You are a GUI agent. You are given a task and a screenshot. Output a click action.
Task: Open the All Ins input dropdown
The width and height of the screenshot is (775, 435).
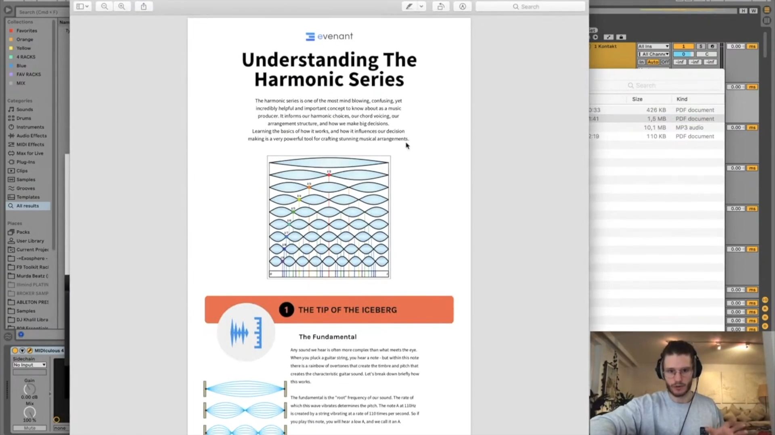[653, 46]
